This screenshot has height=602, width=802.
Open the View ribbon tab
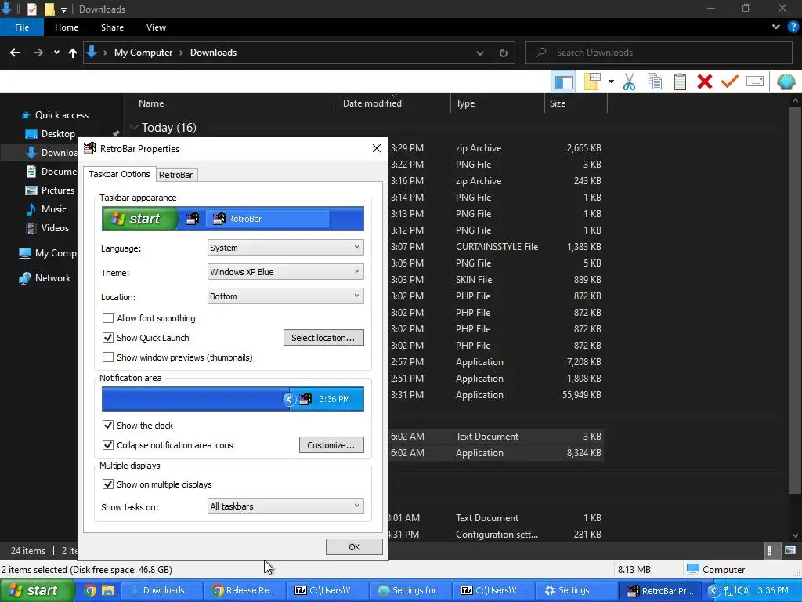[156, 27]
